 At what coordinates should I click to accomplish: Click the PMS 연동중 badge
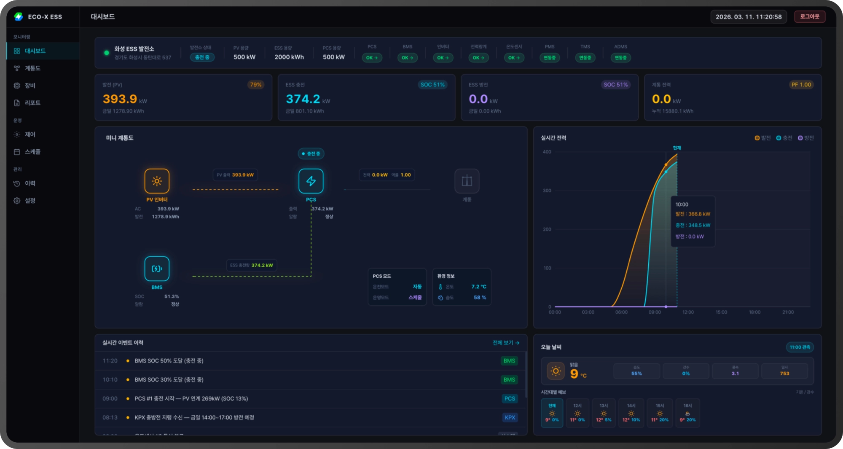[x=550, y=57]
